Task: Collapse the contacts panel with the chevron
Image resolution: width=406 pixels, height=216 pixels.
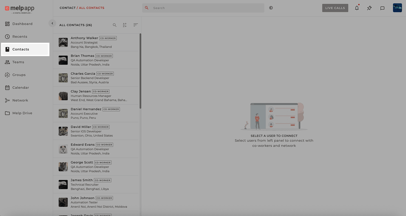Action: point(52,23)
